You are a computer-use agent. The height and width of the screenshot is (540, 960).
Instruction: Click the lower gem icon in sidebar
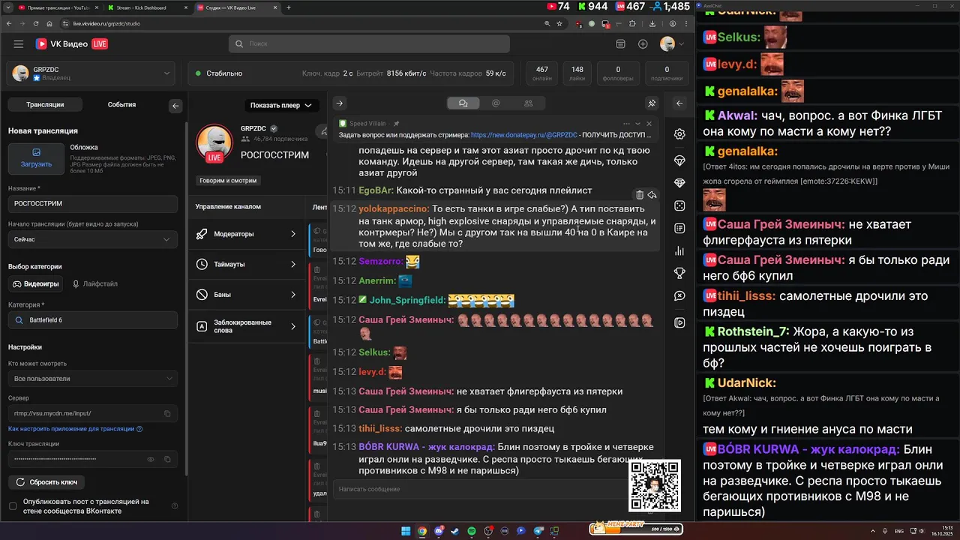pos(679,183)
